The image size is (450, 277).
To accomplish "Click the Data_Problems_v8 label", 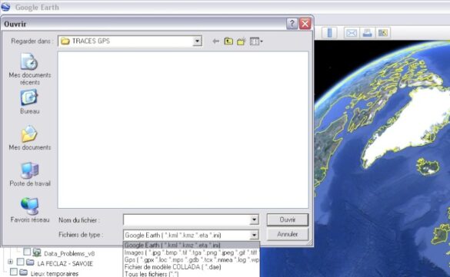I will pos(69,253).
